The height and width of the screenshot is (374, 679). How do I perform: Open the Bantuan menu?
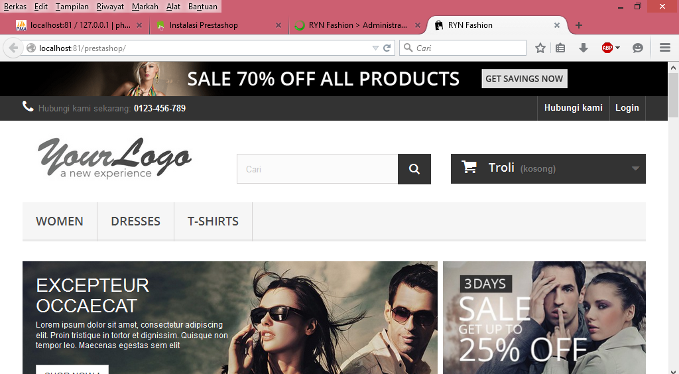click(203, 7)
